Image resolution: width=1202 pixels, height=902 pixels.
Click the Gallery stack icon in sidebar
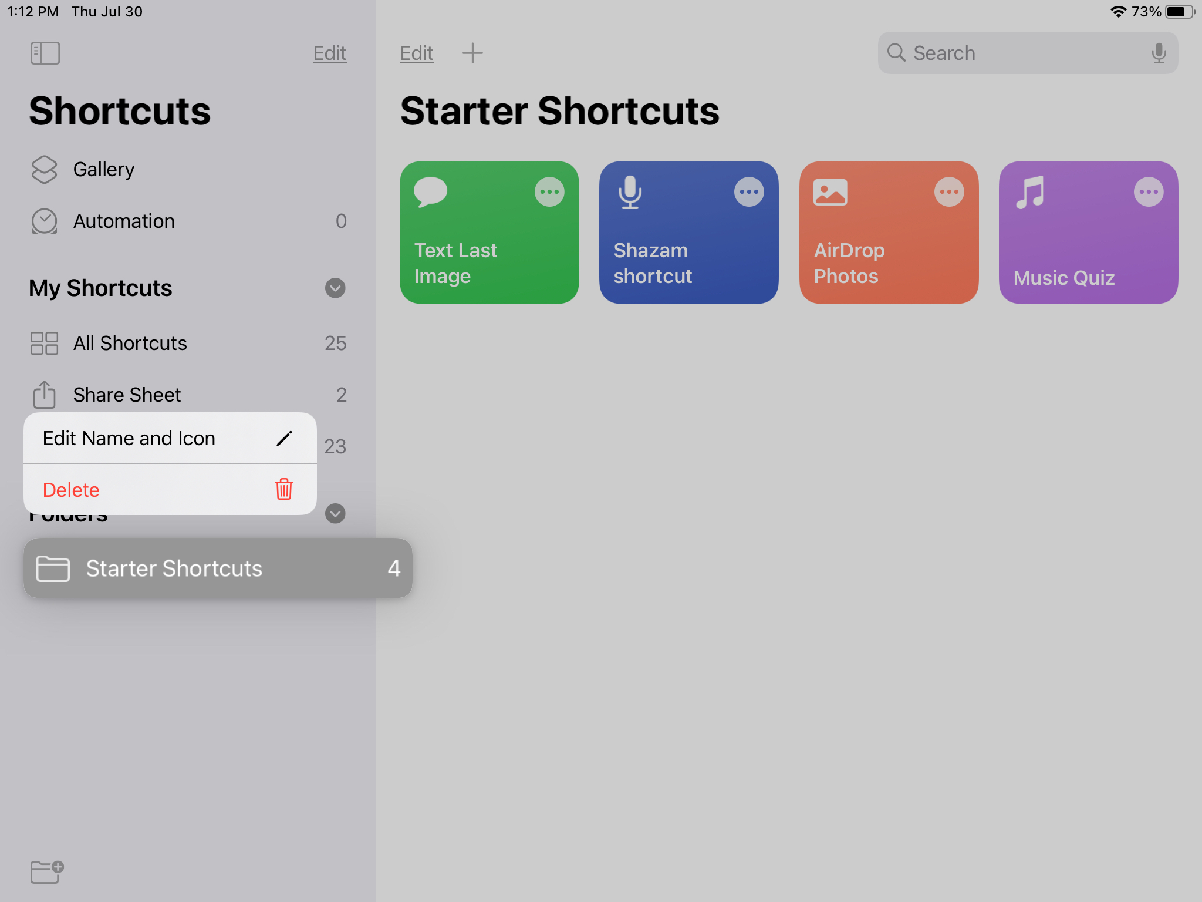[43, 169]
